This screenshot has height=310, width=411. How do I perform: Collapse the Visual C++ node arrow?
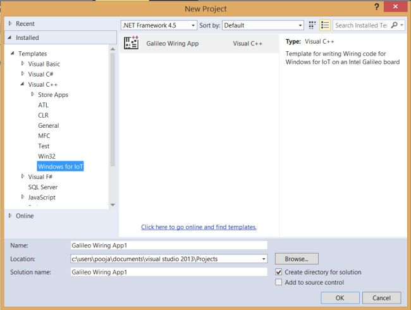pyautogui.click(x=23, y=84)
